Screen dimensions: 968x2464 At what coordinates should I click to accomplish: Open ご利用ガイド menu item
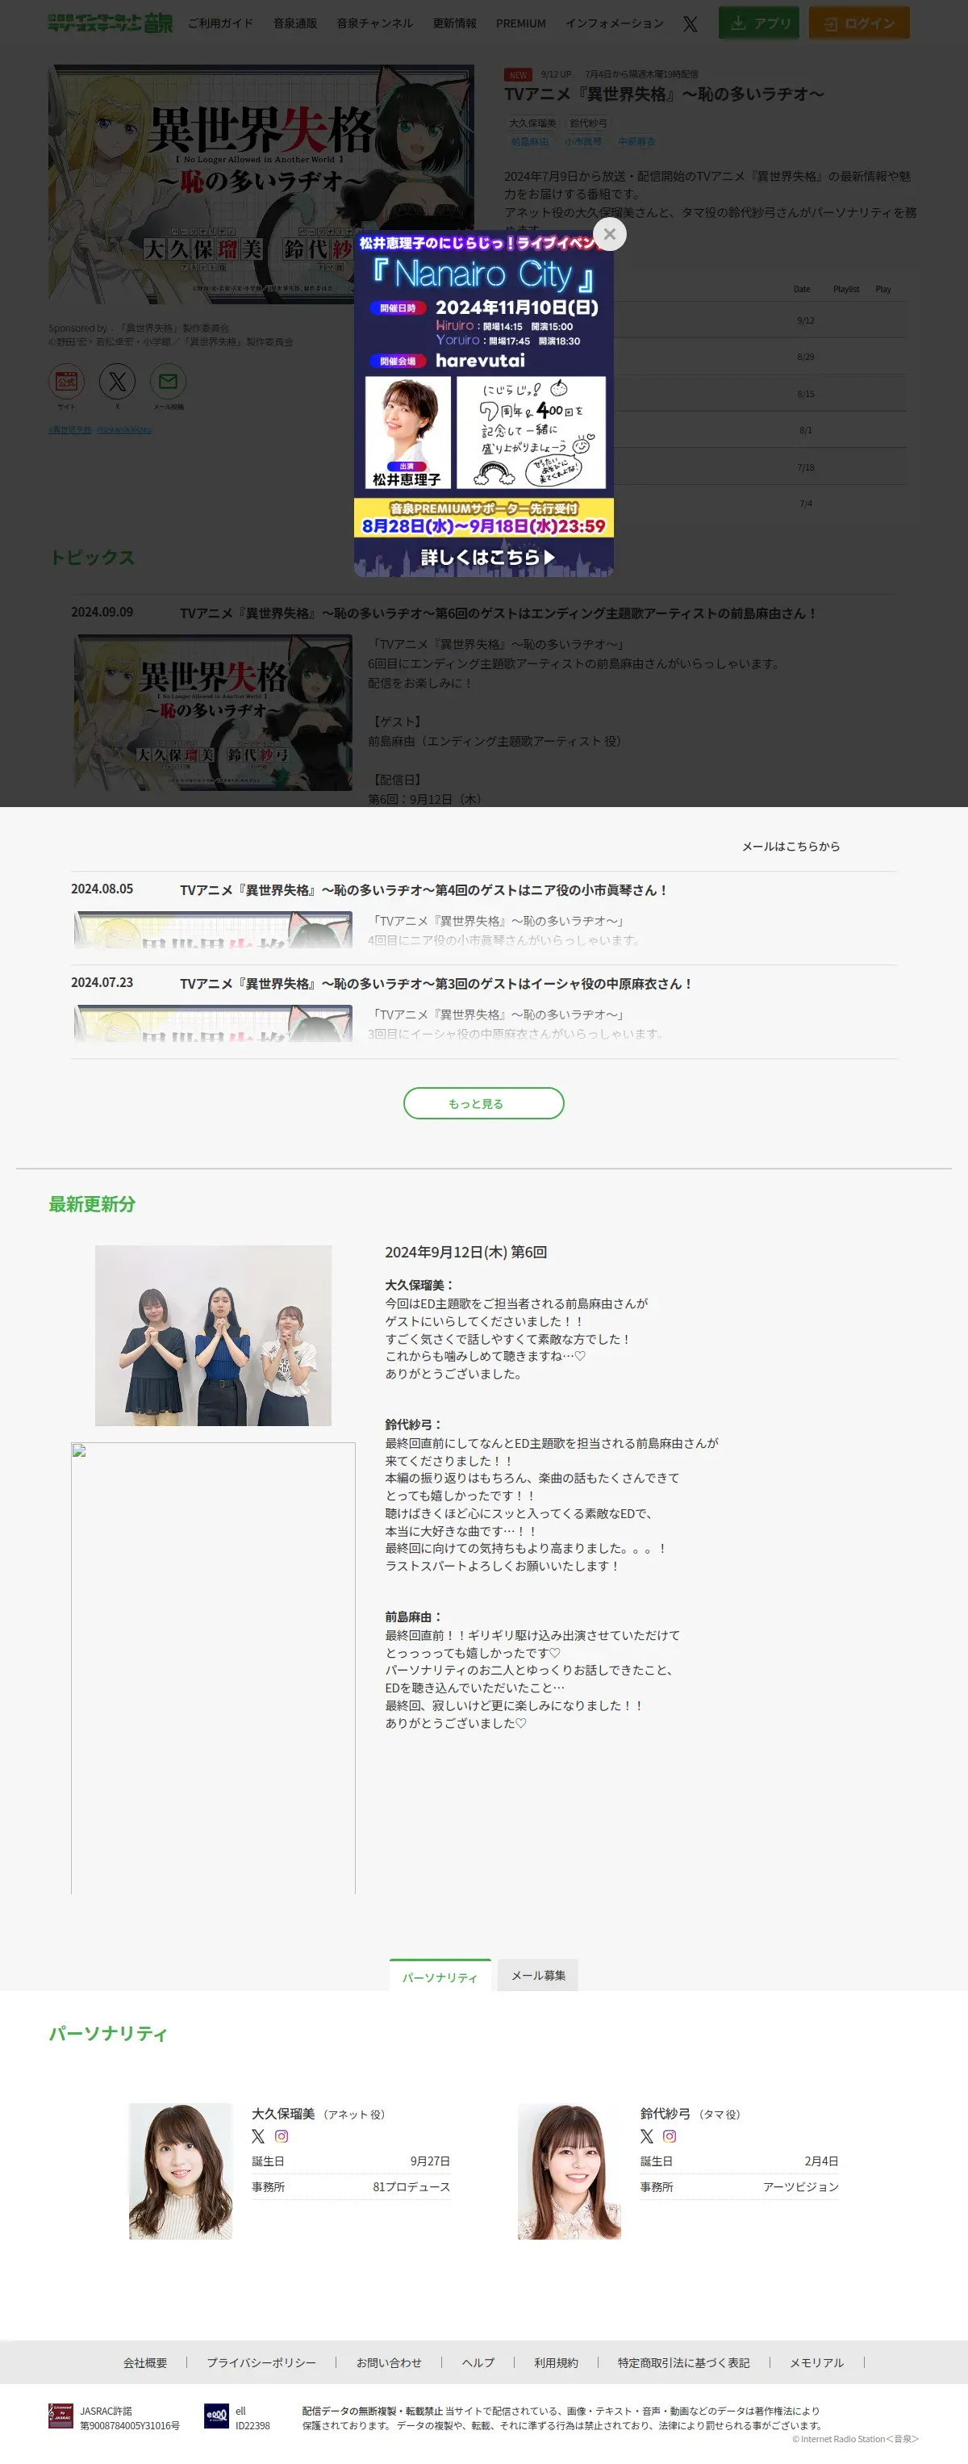pyautogui.click(x=221, y=23)
